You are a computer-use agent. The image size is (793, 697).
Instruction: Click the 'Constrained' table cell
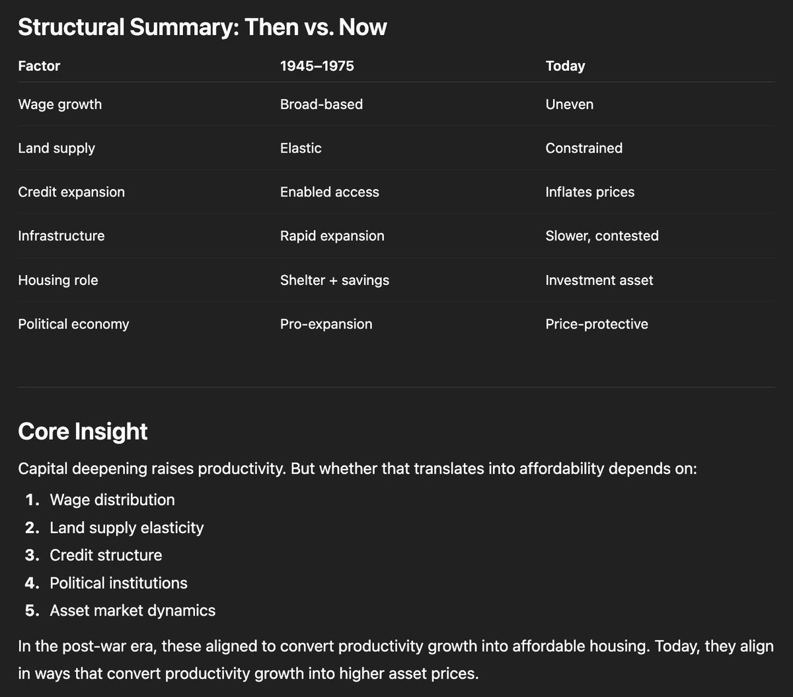[x=584, y=147]
